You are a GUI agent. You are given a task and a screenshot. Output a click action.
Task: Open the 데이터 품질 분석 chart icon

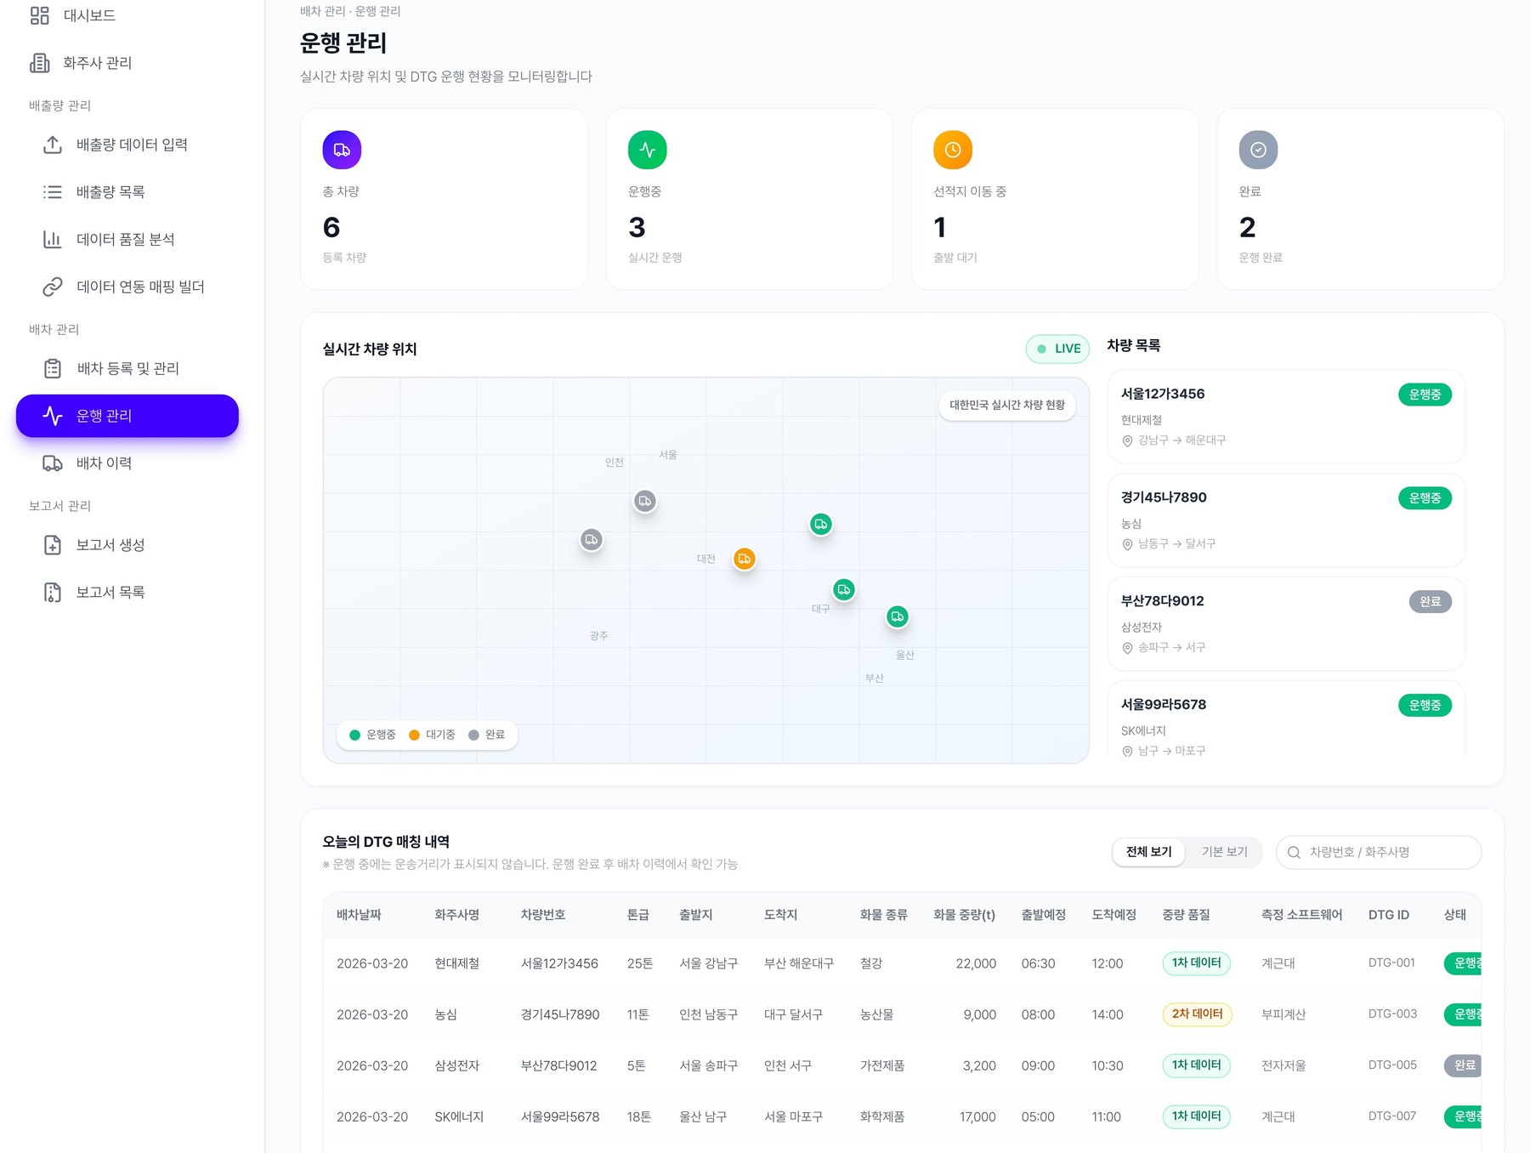click(x=53, y=240)
